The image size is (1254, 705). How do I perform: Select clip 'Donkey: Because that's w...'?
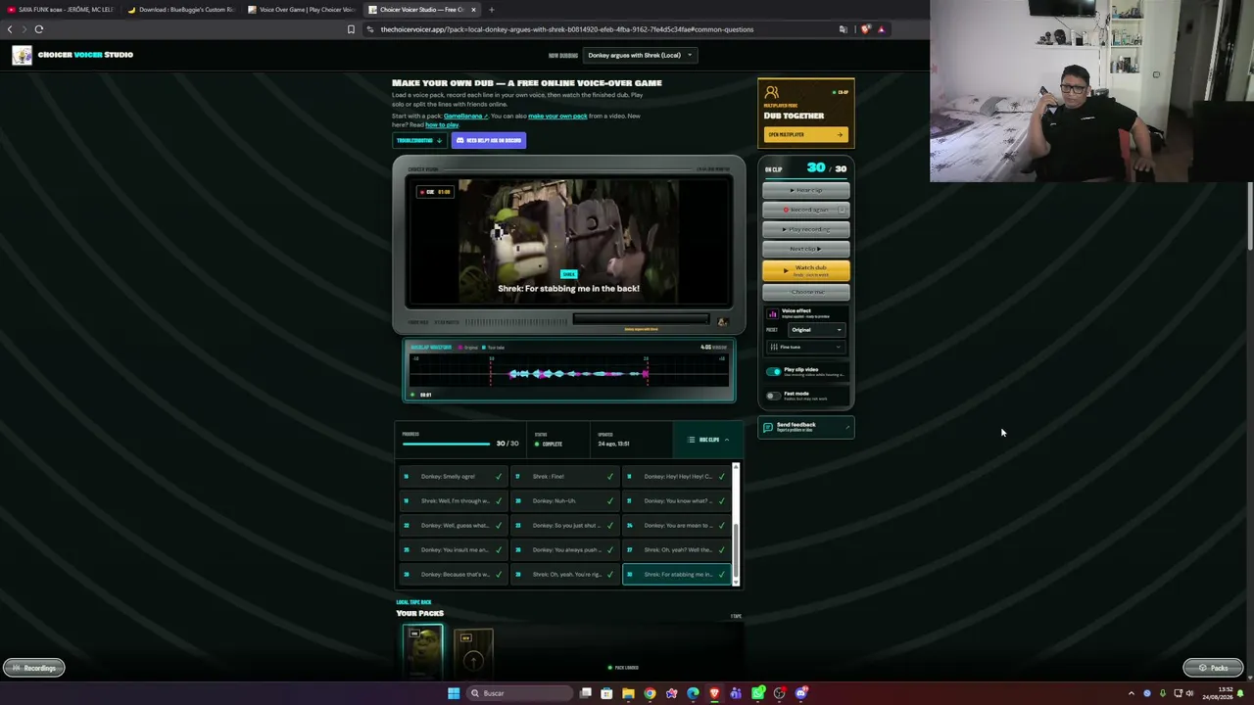click(455, 575)
